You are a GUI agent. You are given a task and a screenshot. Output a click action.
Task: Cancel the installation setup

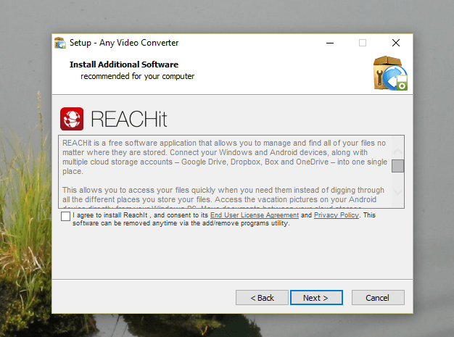tap(378, 298)
